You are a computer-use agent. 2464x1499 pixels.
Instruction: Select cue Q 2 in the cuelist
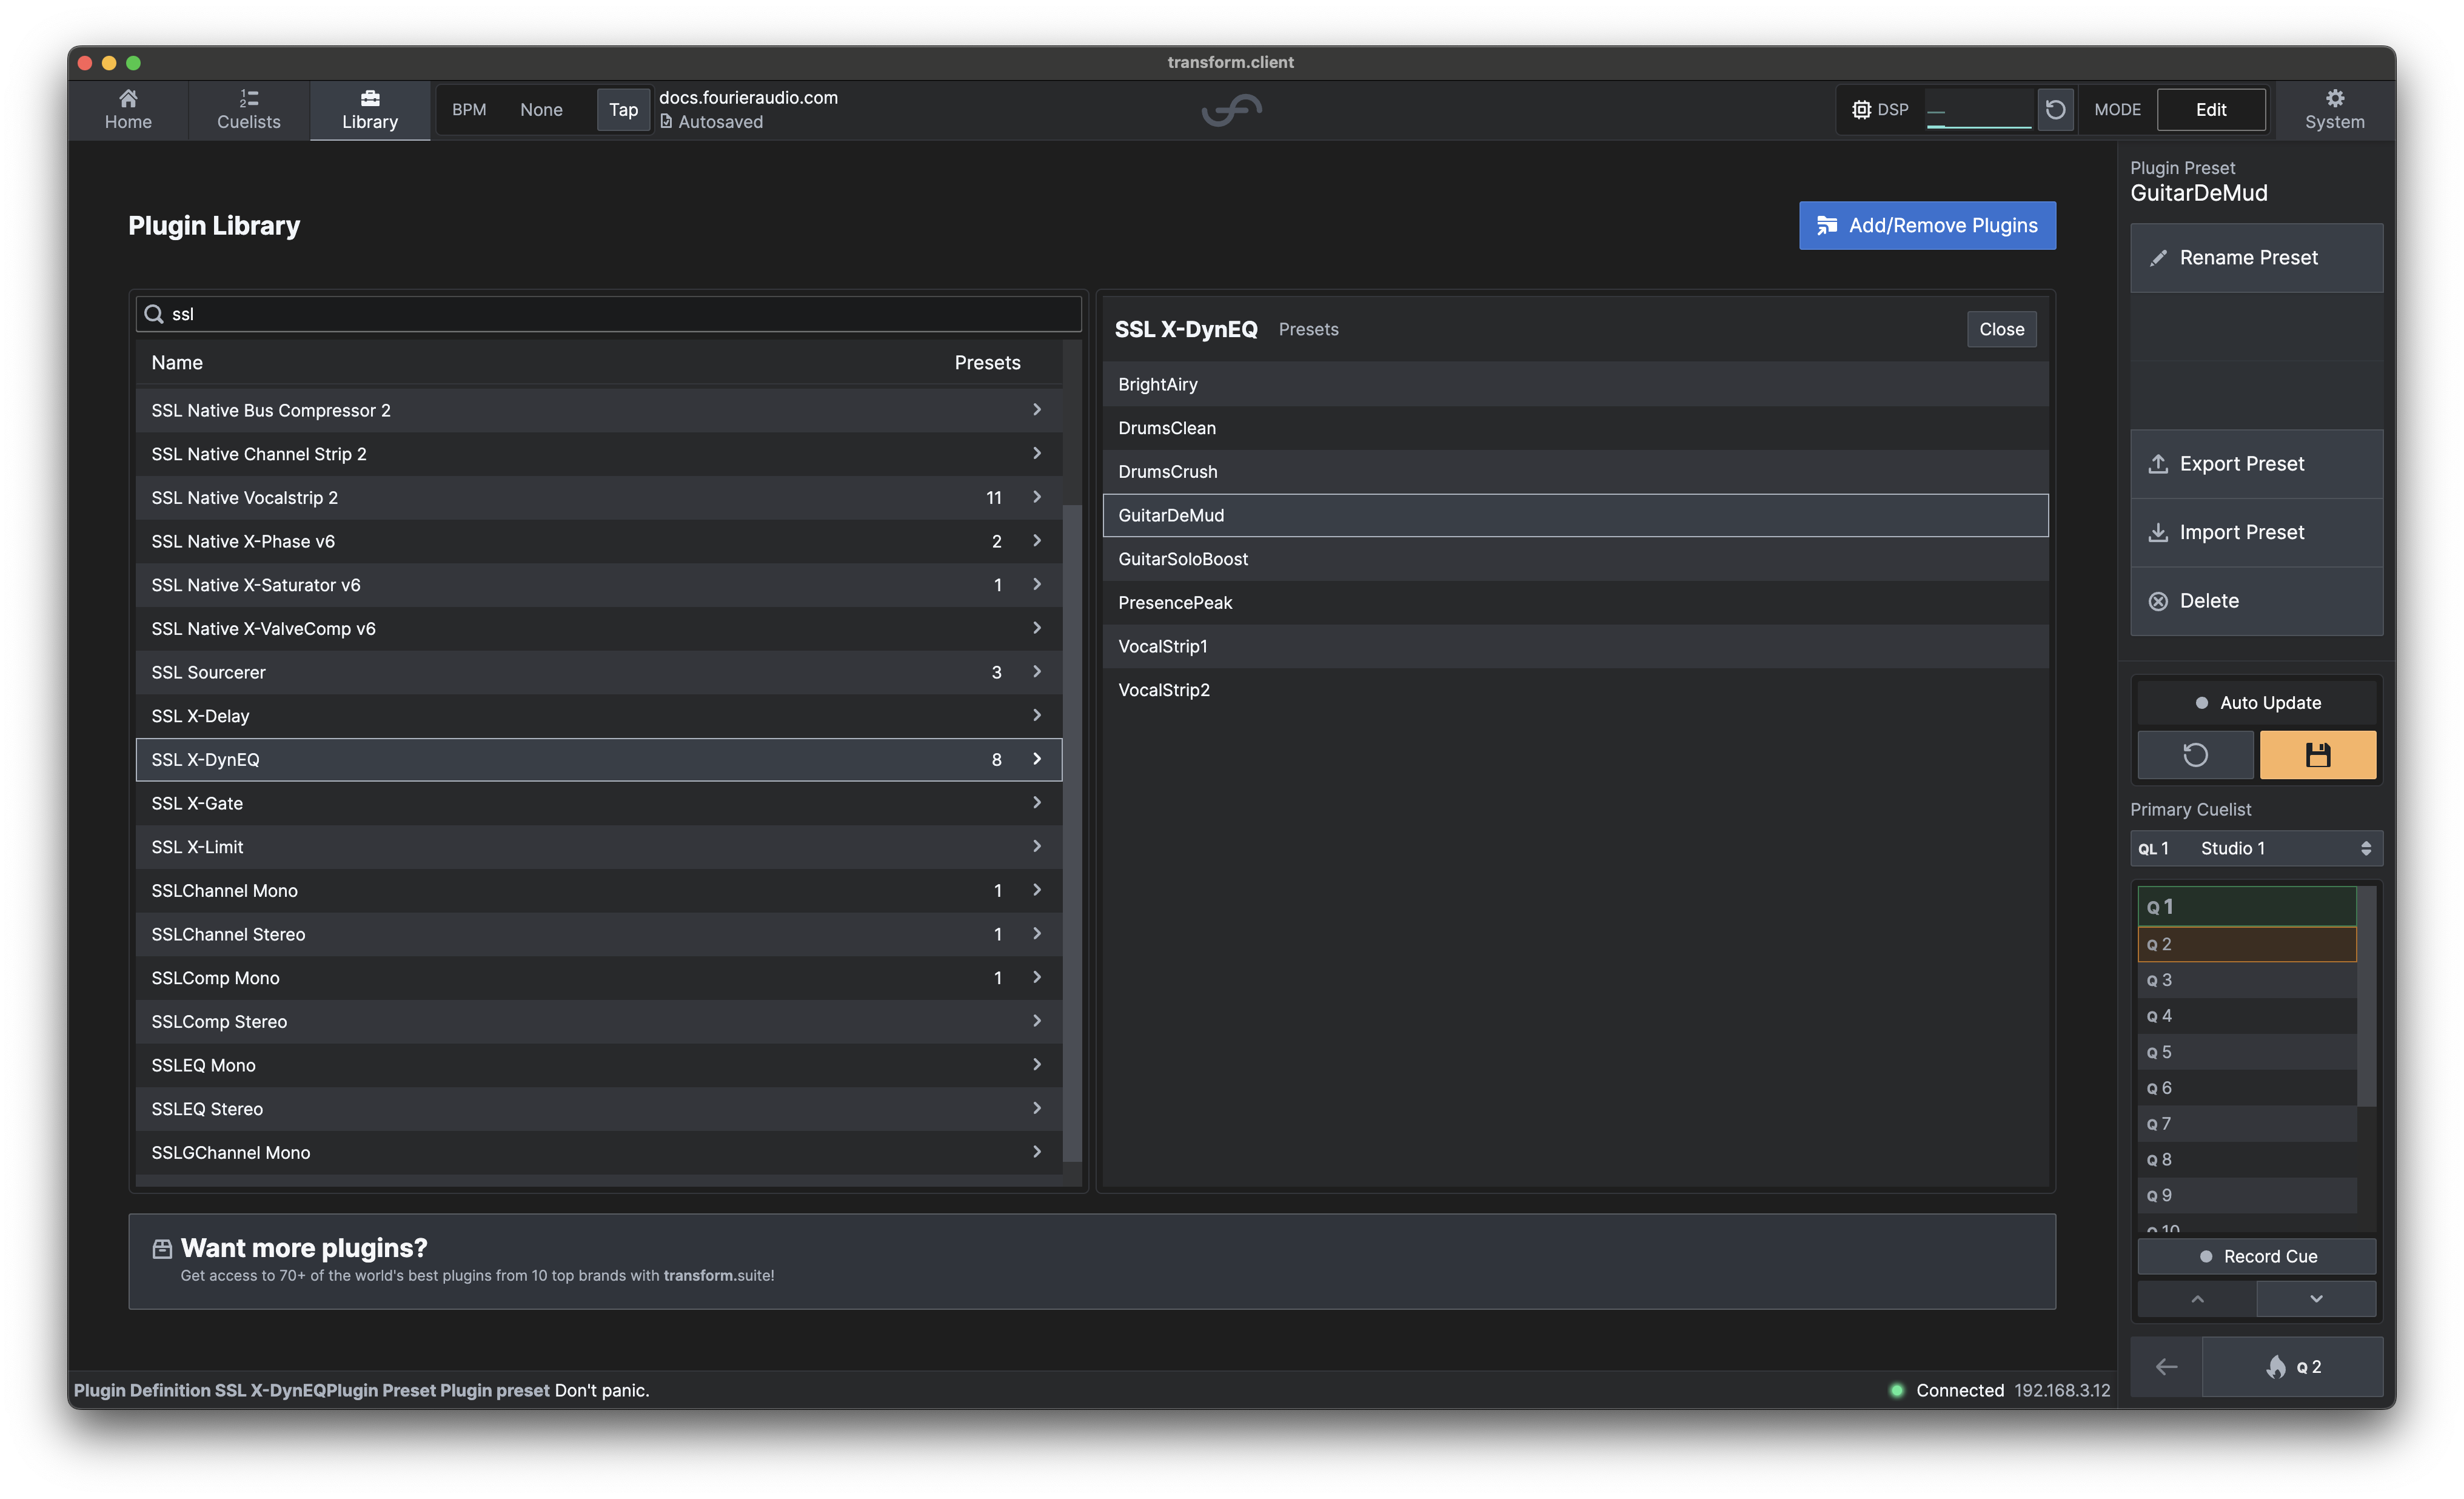tap(2246, 944)
